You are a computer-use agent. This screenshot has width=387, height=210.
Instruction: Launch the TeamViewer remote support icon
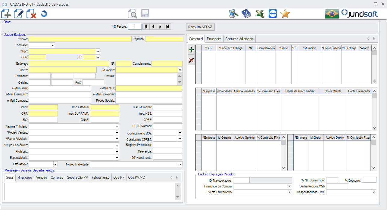tap(273, 14)
